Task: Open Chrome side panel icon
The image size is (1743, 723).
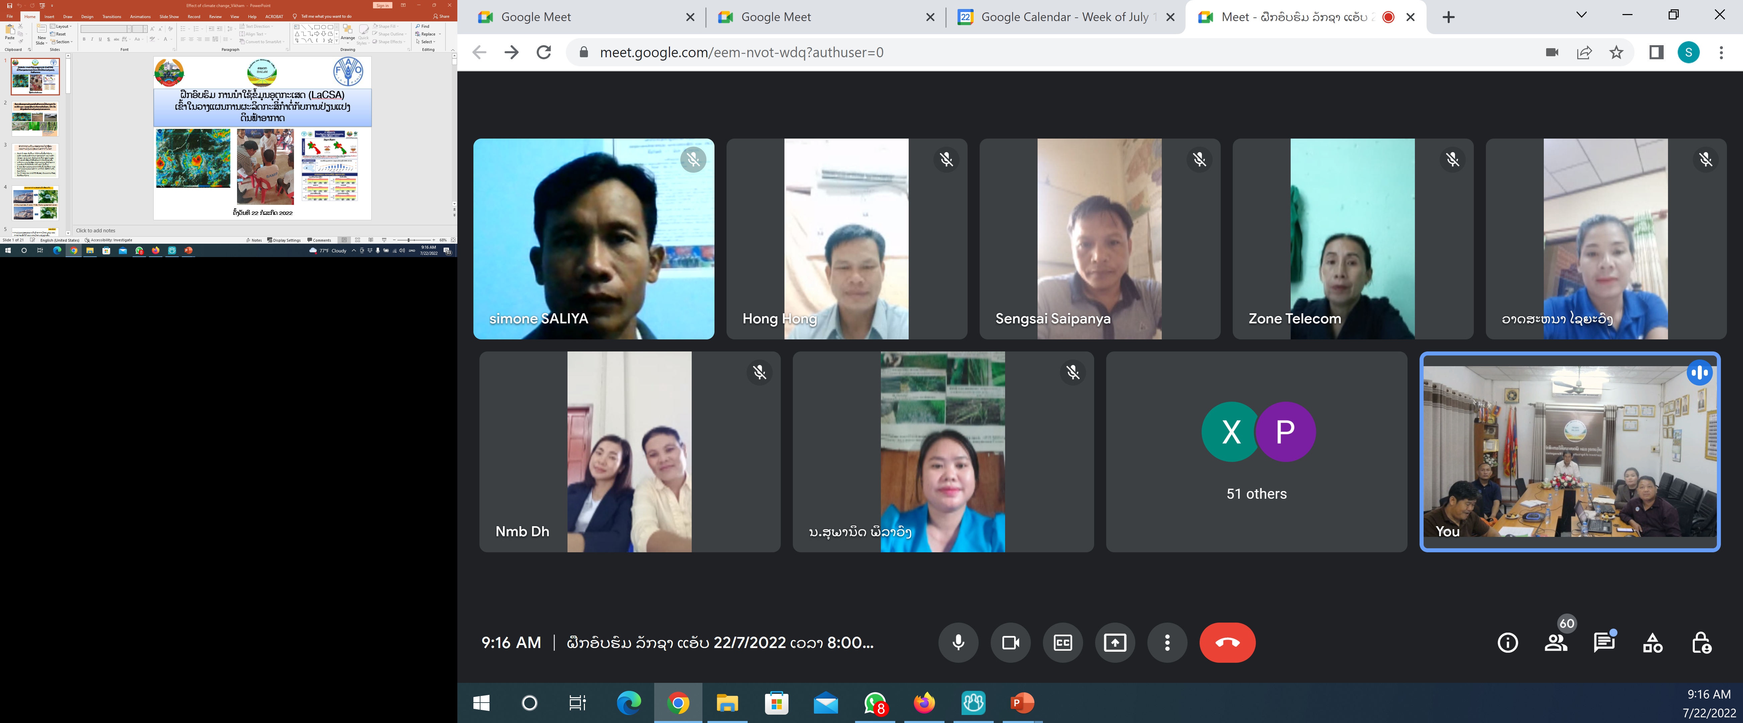Action: (1656, 52)
